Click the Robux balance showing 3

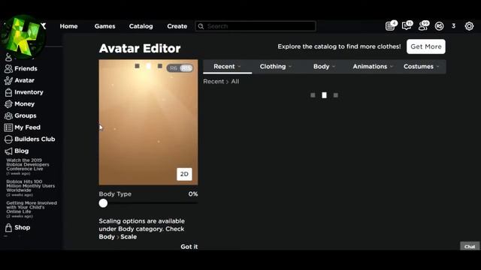point(453,26)
